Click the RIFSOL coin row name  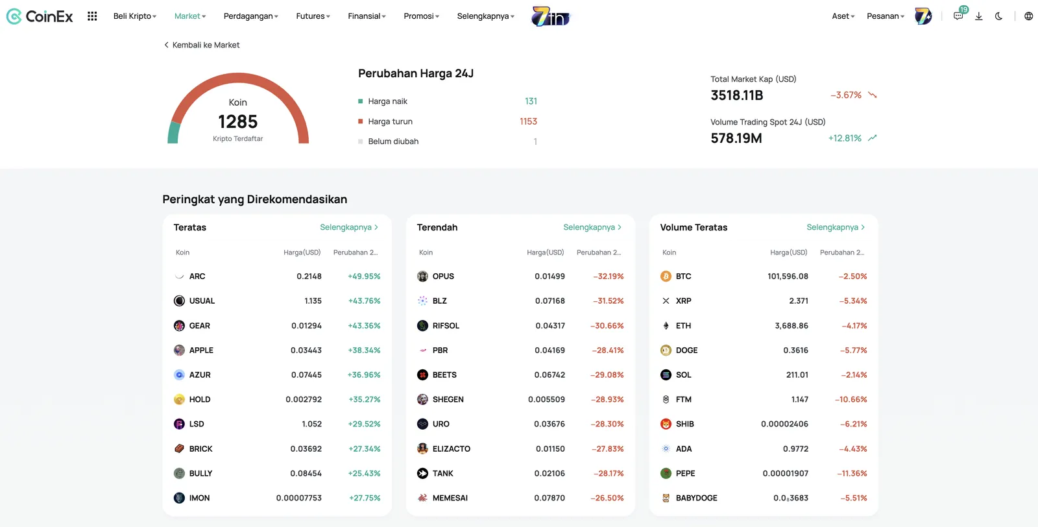point(446,326)
